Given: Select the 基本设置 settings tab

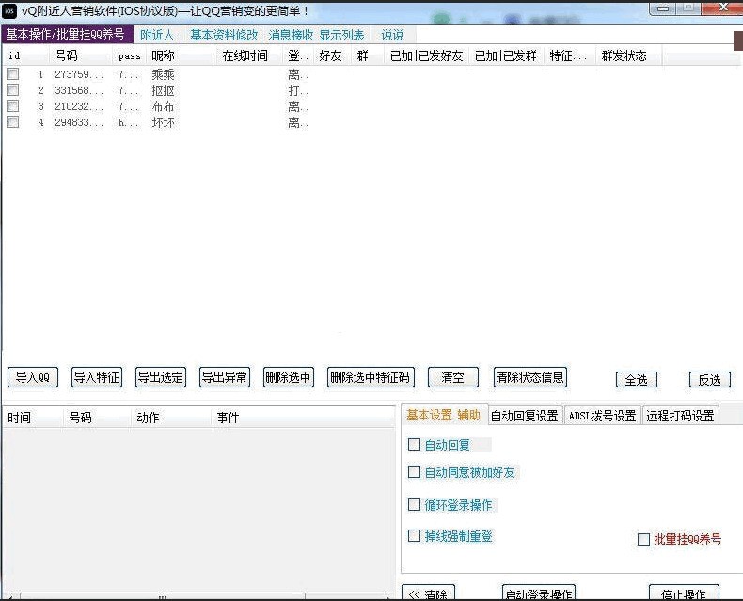Looking at the screenshot, I should click(x=429, y=416).
